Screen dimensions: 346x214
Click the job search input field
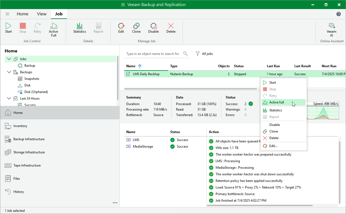(153, 54)
